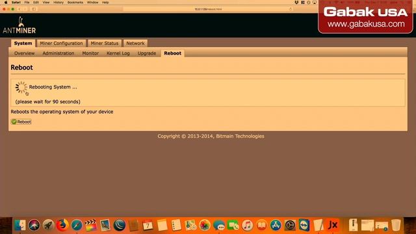Image resolution: width=416 pixels, height=234 pixels.
Task: Open the Help menu
Action: click(105, 3)
